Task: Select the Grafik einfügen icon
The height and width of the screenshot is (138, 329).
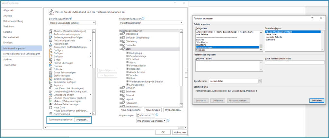Action: [x=50, y=75]
